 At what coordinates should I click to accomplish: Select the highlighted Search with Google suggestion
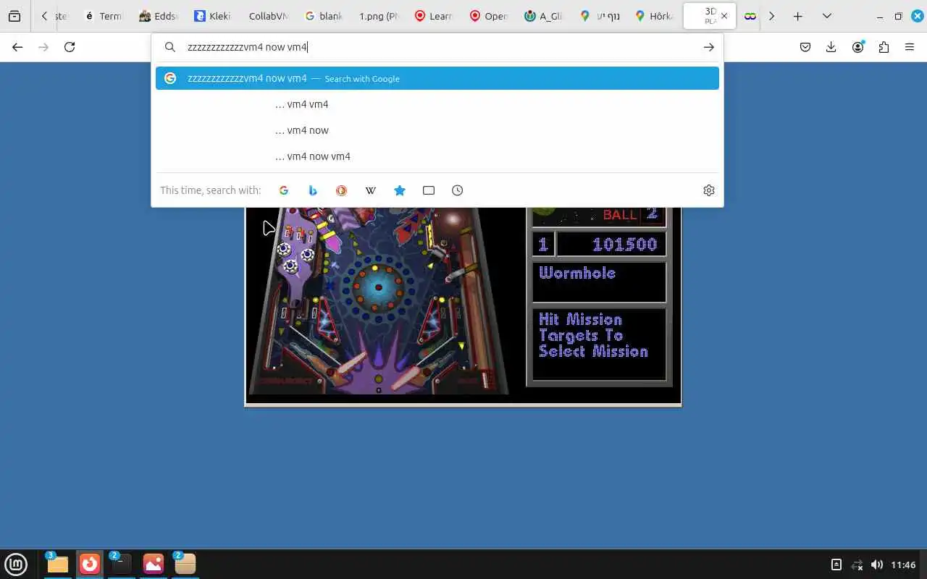tap(437, 78)
